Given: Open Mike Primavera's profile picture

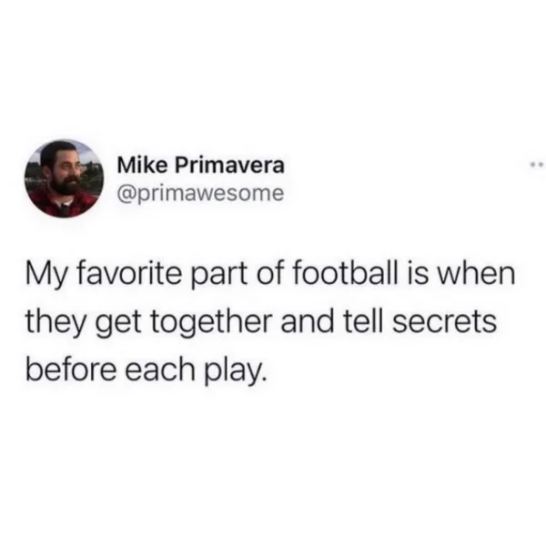Looking at the screenshot, I should coord(63,178).
